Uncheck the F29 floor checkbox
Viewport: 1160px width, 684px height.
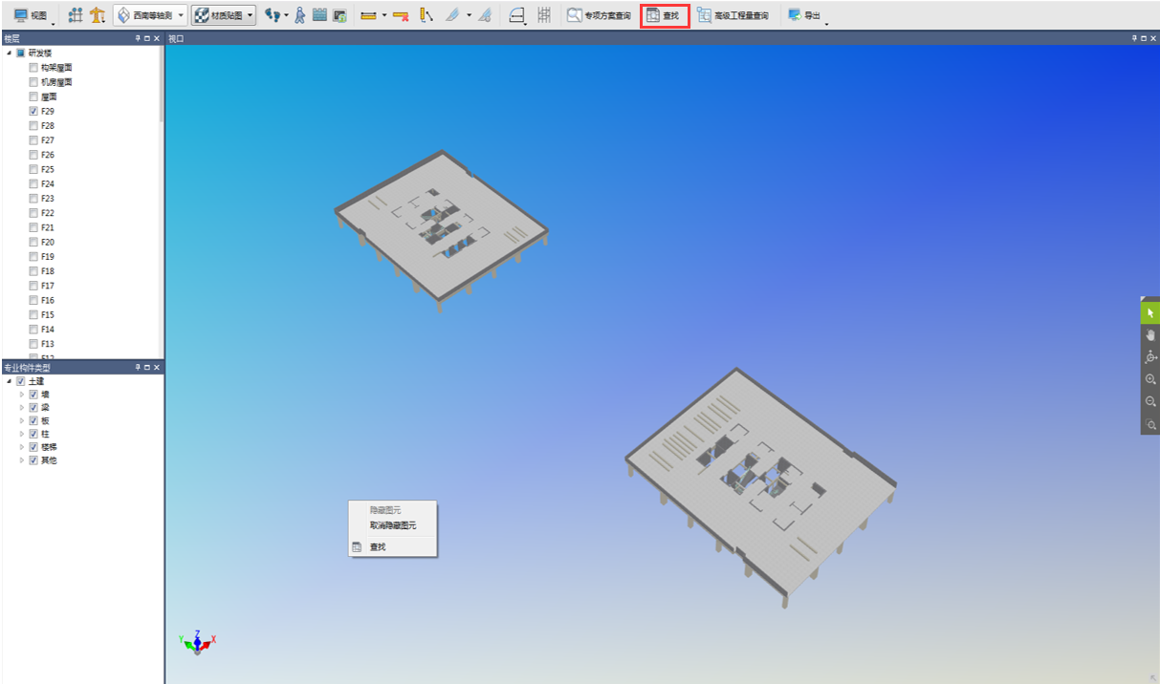[34, 112]
